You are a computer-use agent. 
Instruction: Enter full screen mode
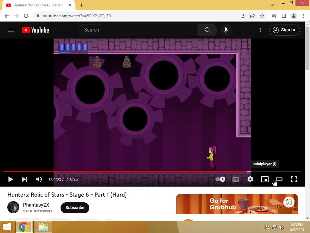tap(294, 179)
